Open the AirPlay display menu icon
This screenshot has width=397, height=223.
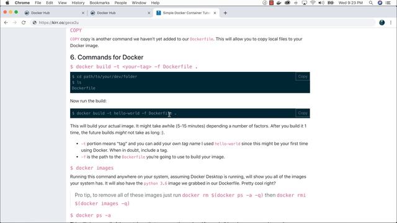(x=305, y=2)
